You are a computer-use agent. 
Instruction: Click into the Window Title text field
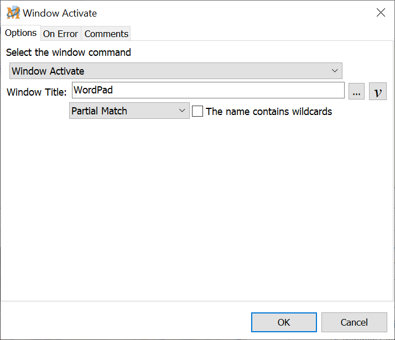coord(221,90)
